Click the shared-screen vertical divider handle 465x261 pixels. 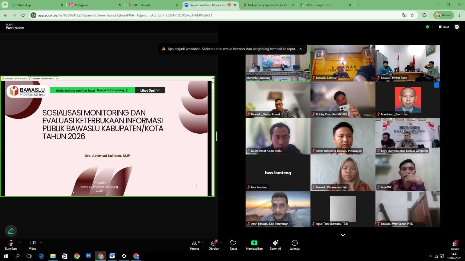[217, 136]
